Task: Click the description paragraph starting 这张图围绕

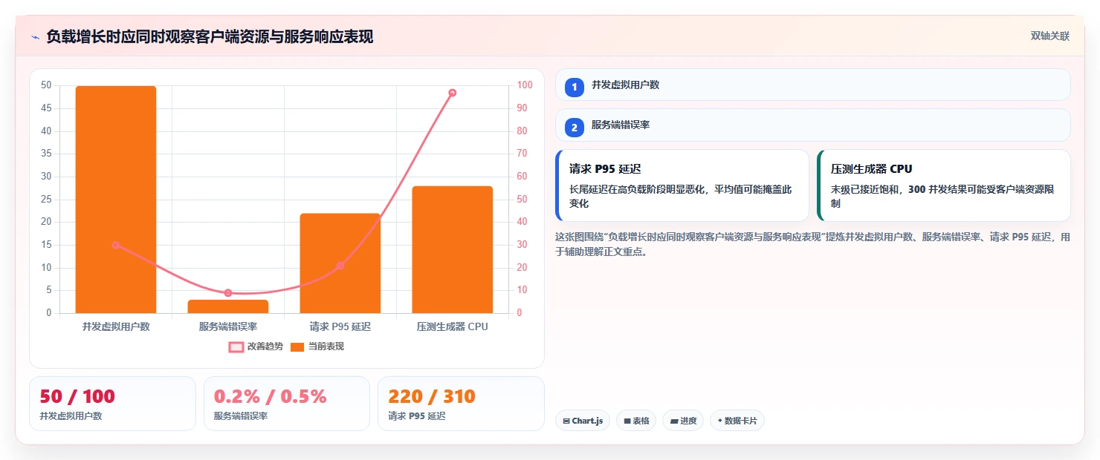Action: [x=813, y=244]
